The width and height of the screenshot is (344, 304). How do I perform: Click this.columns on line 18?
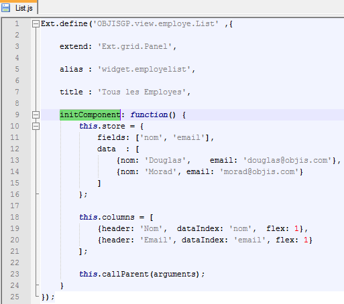(x=107, y=217)
